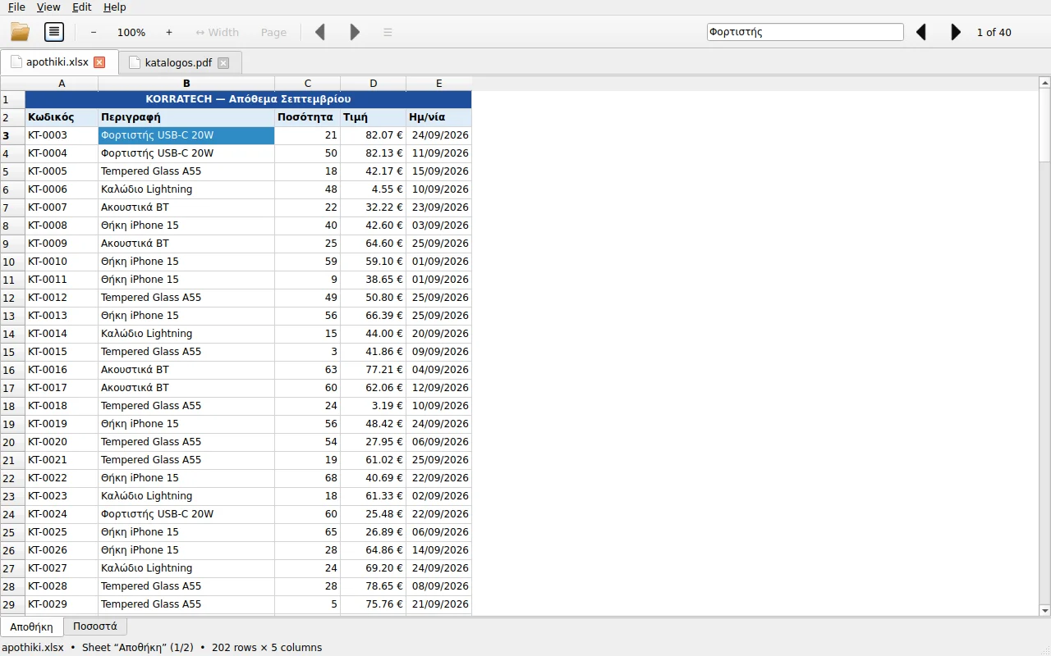Viewport: 1051px width, 656px height.
Task: Click cell KT-0006
Action: [x=62, y=189]
